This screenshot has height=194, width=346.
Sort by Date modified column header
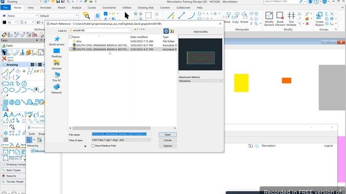(139, 37)
